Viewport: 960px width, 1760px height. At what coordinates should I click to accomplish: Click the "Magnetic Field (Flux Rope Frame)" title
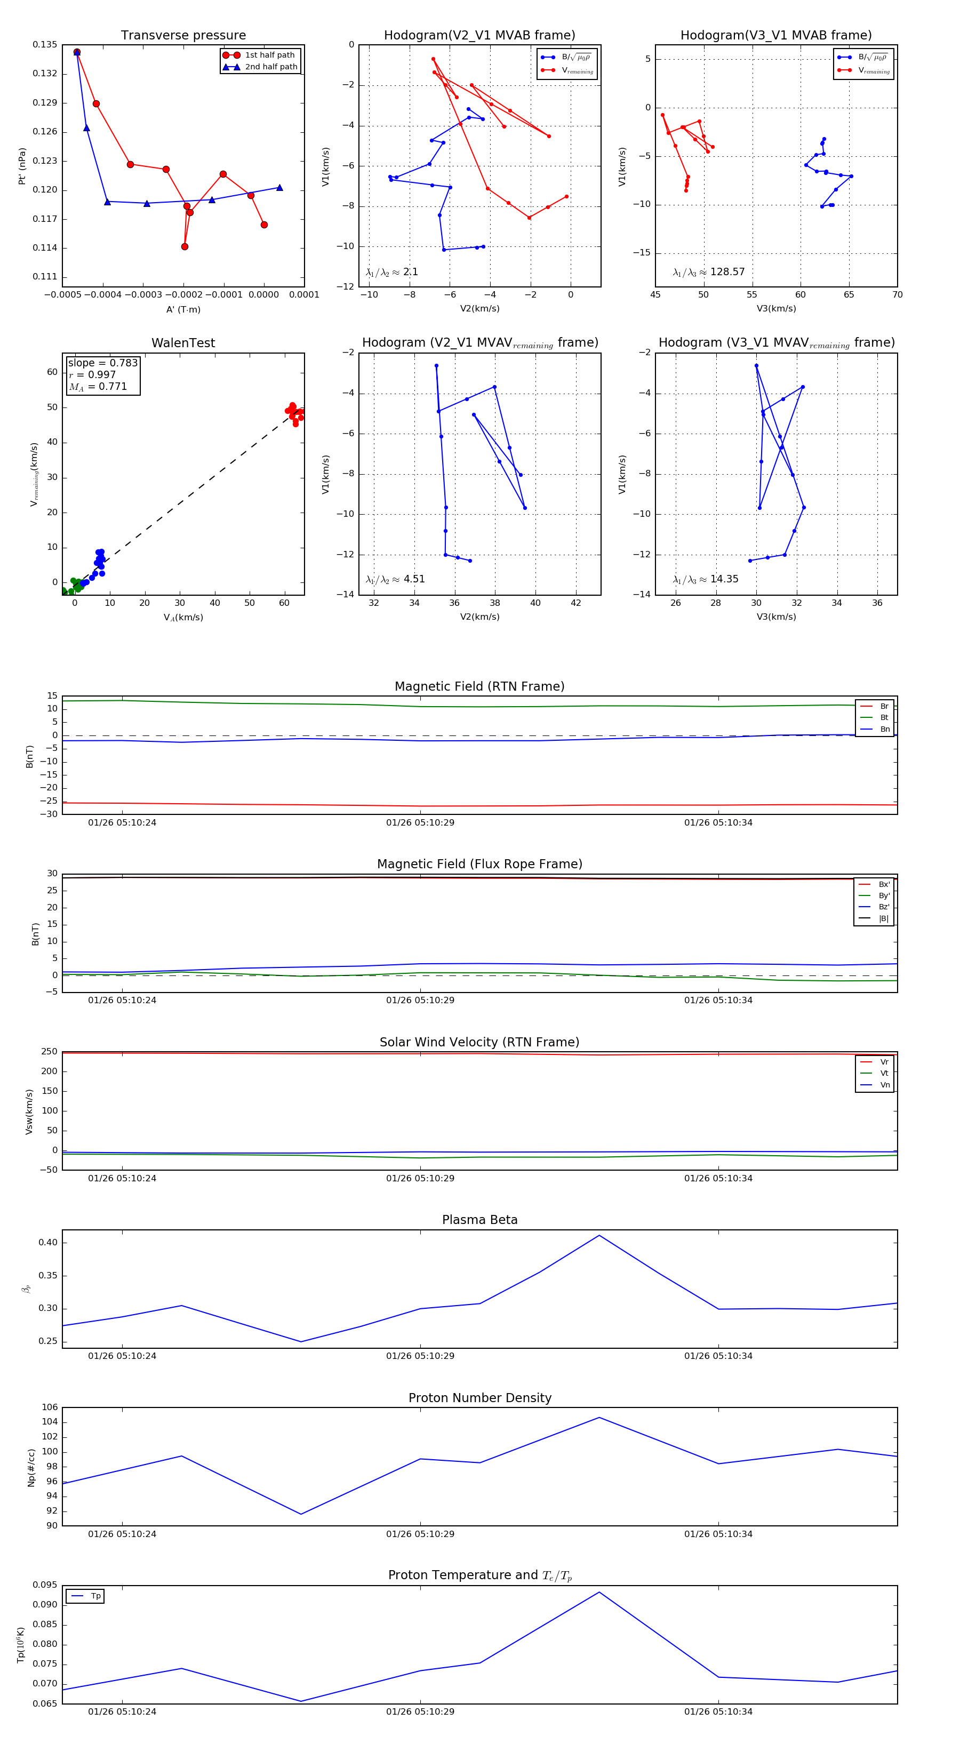coord(479,865)
